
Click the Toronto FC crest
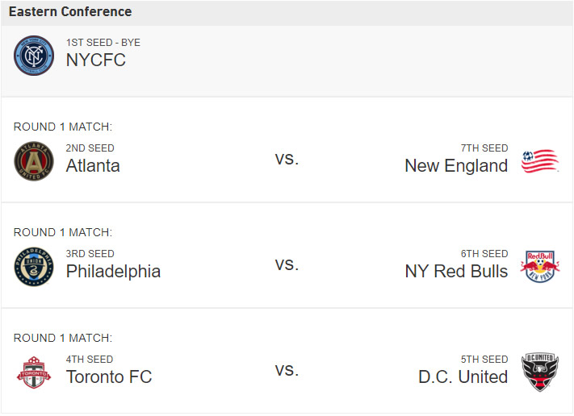pyautogui.click(x=34, y=372)
